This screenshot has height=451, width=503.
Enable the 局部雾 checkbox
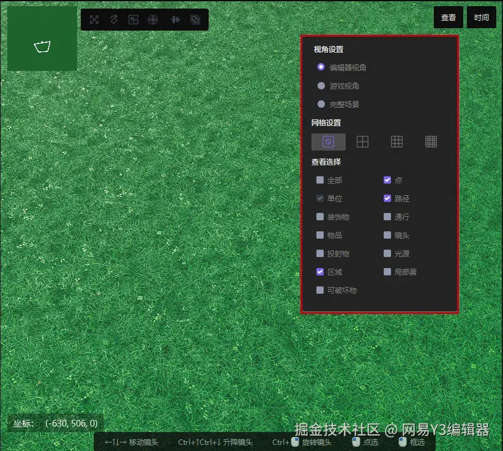tap(387, 272)
